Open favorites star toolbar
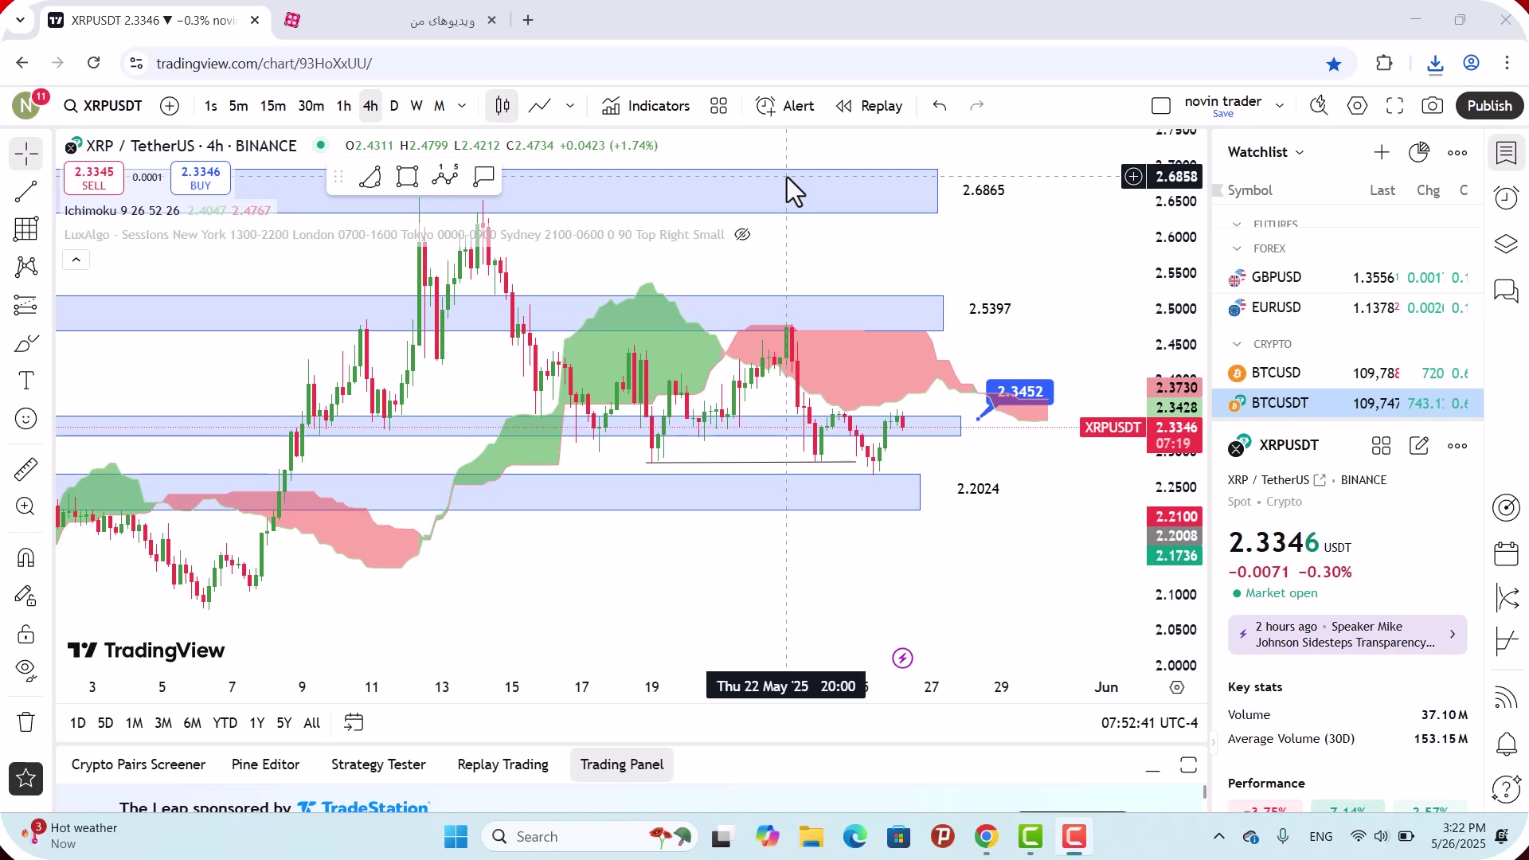 click(x=25, y=778)
